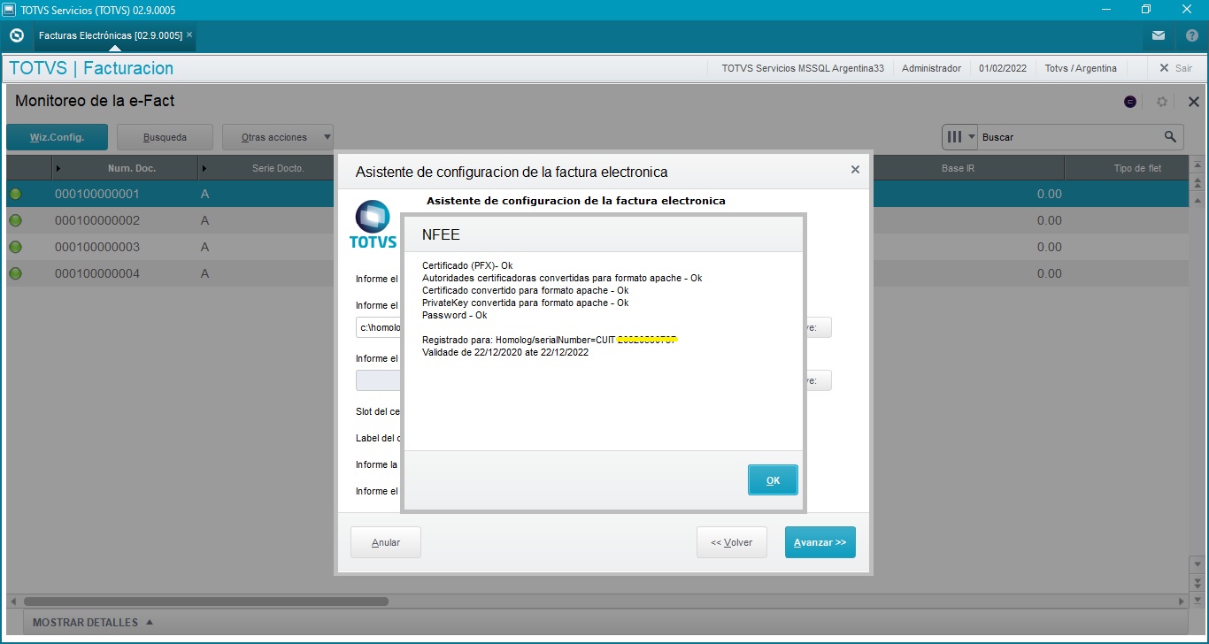This screenshot has width=1209, height=644.
Task: Click the Password - Ok line
Action: click(455, 315)
